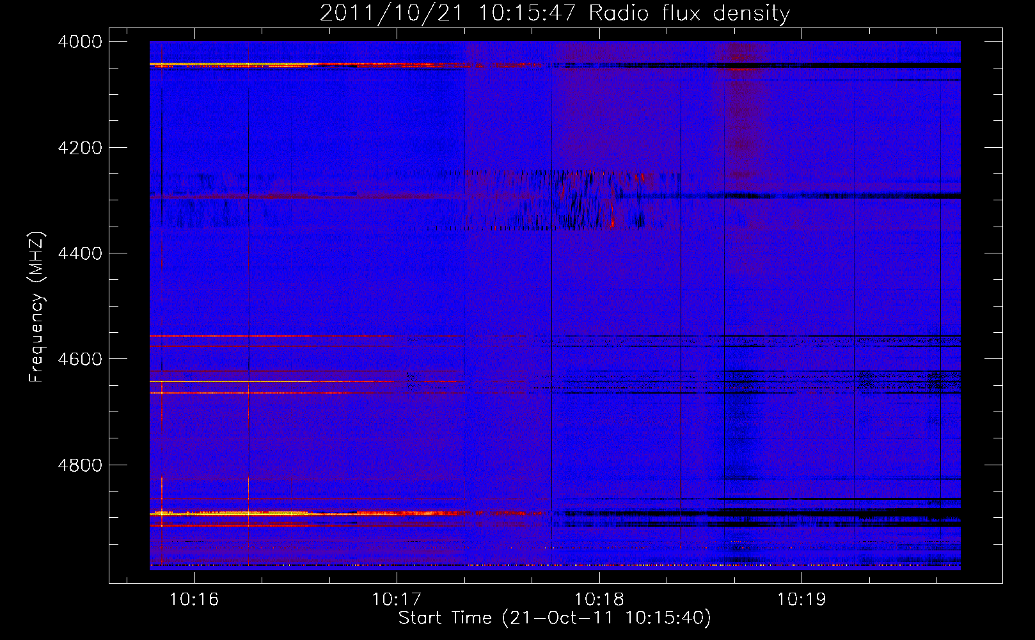Image resolution: width=1035 pixels, height=640 pixels.
Task: Click the 10:17 time tick label
Action: [x=397, y=599]
